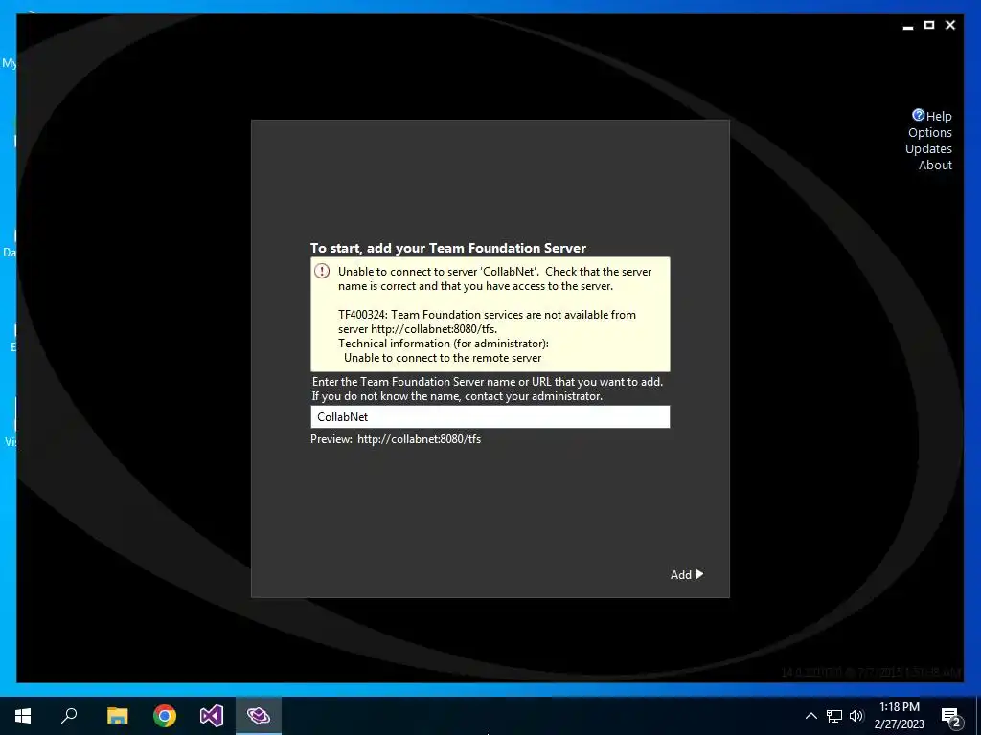Open the Updates link
The image size is (981, 735).
(x=928, y=148)
